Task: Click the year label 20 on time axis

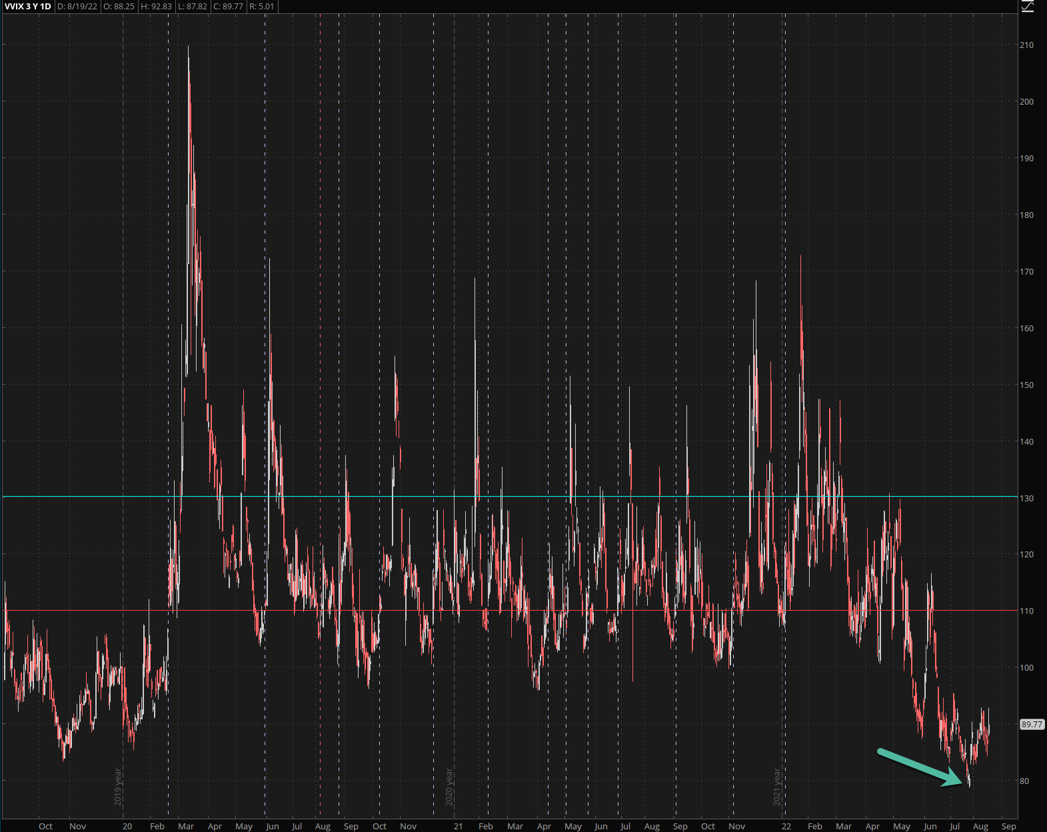Action: tap(127, 826)
